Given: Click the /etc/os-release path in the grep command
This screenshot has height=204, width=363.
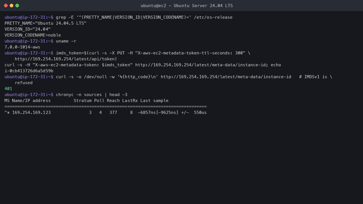Looking at the screenshot, I should [213, 17].
